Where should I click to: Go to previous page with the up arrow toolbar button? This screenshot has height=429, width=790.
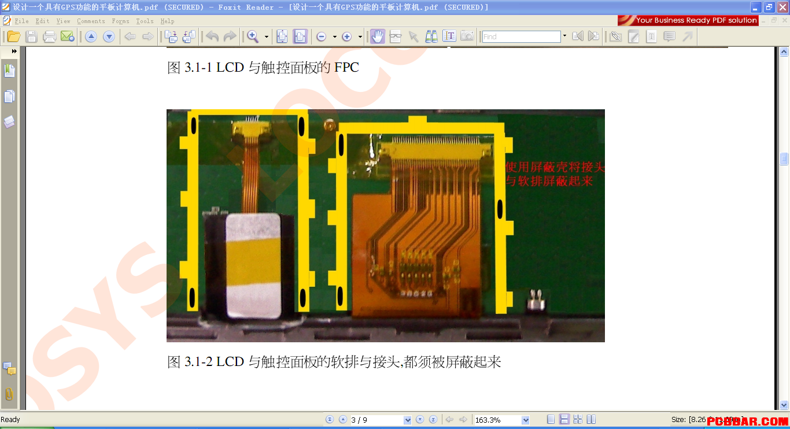[91, 36]
